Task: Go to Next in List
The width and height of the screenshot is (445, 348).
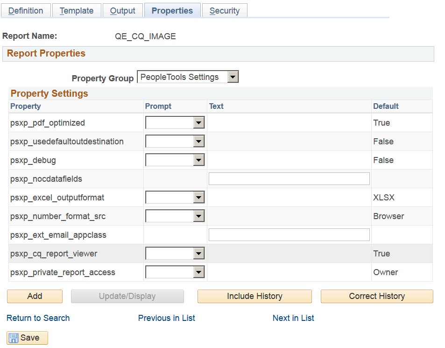Action: click(x=293, y=318)
